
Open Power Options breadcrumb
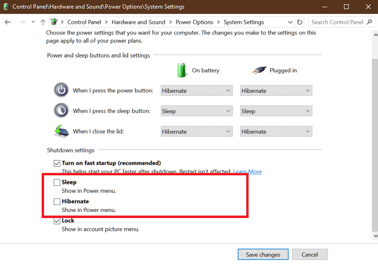pyautogui.click(x=195, y=22)
